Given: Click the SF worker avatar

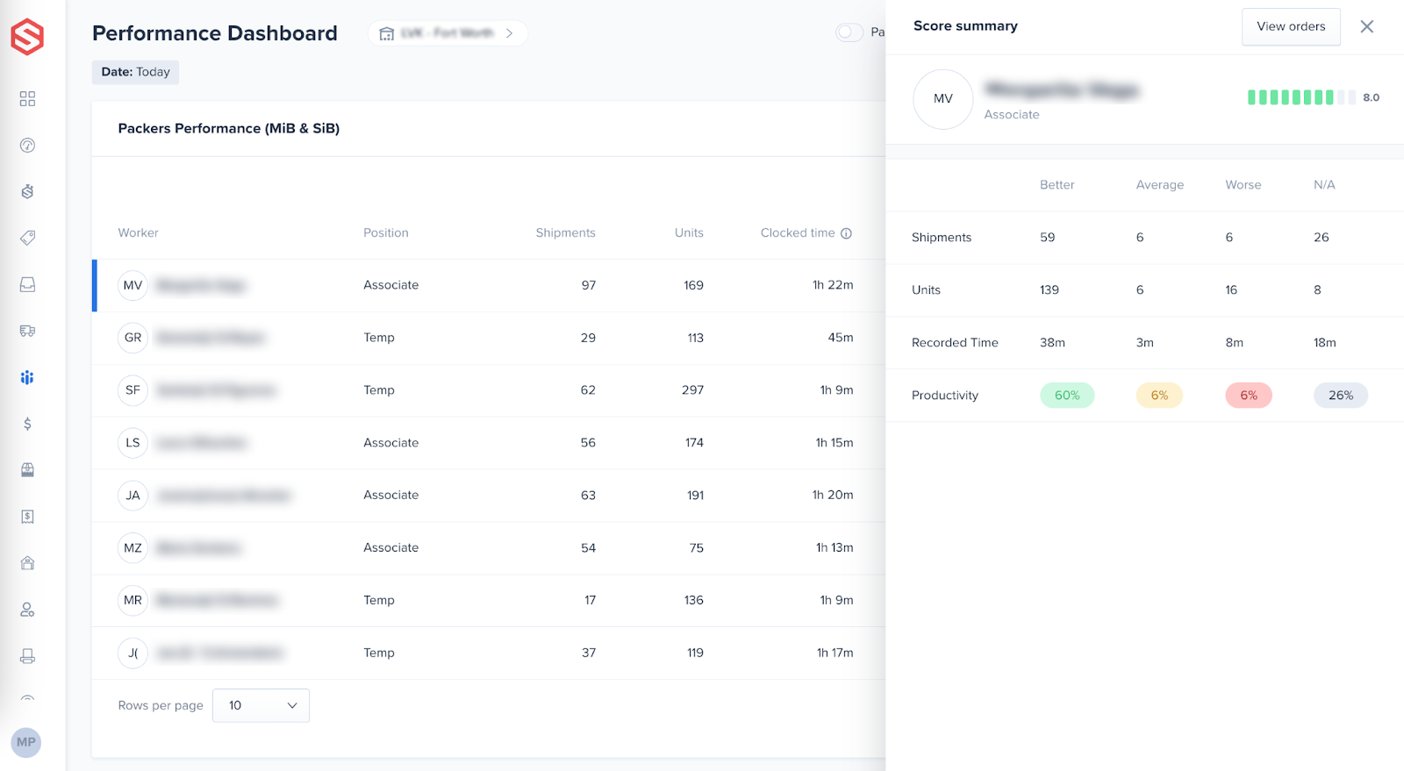Looking at the screenshot, I should coord(133,390).
